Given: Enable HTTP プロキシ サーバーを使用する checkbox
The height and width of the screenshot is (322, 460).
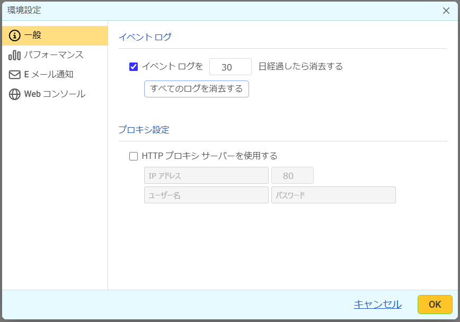Looking at the screenshot, I should 134,156.
